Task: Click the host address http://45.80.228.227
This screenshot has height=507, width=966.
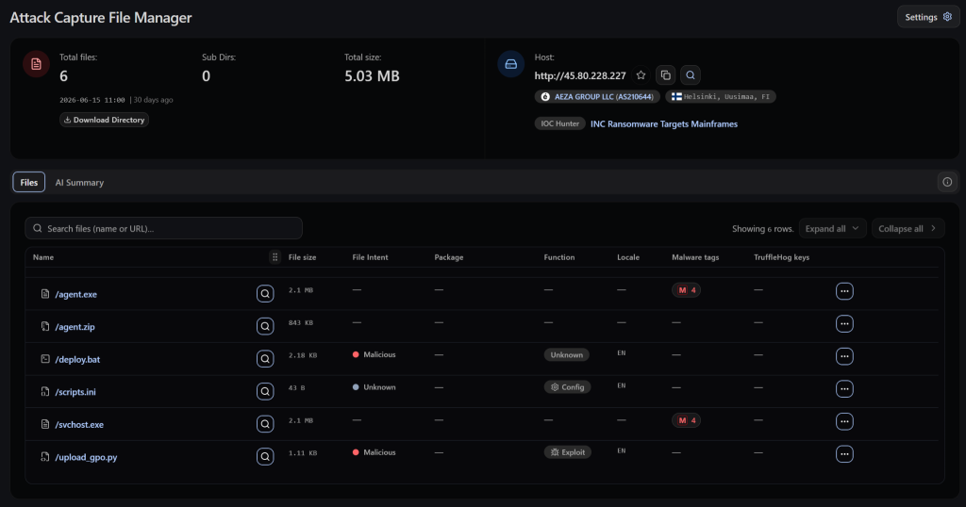Action: pyautogui.click(x=580, y=75)
